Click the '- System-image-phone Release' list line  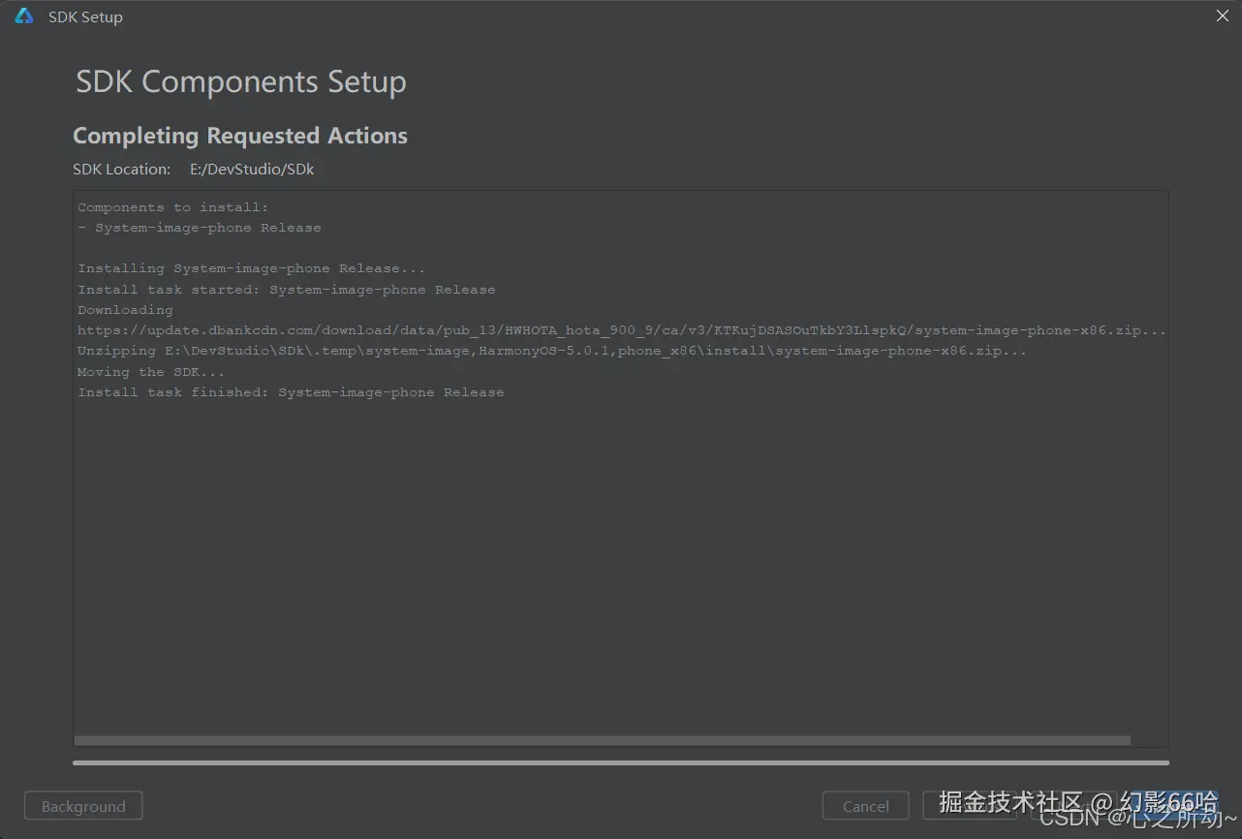[200, 228]
